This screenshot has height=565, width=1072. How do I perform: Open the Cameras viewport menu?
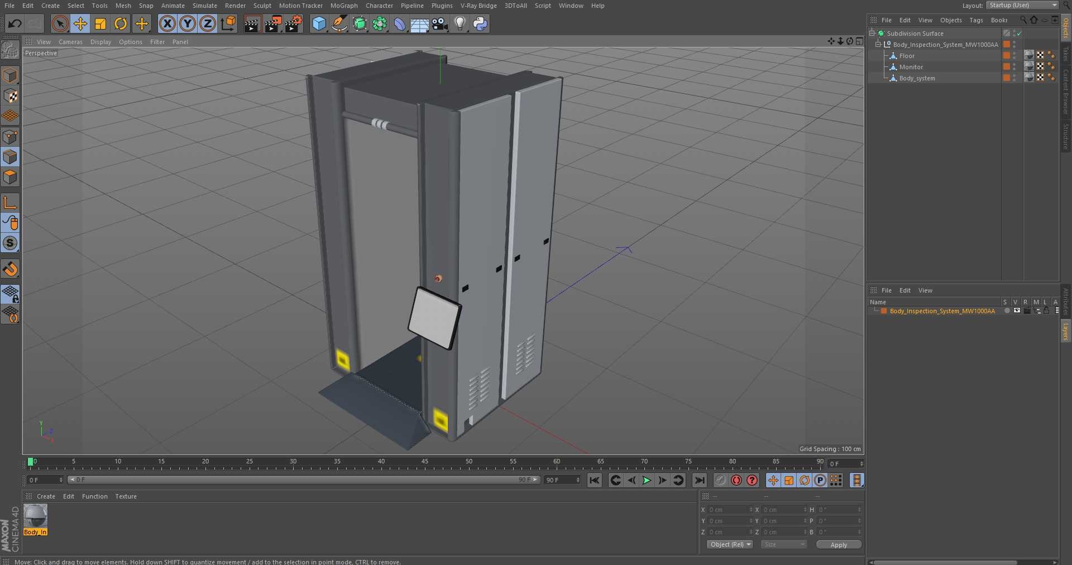(x=70, y=42)
